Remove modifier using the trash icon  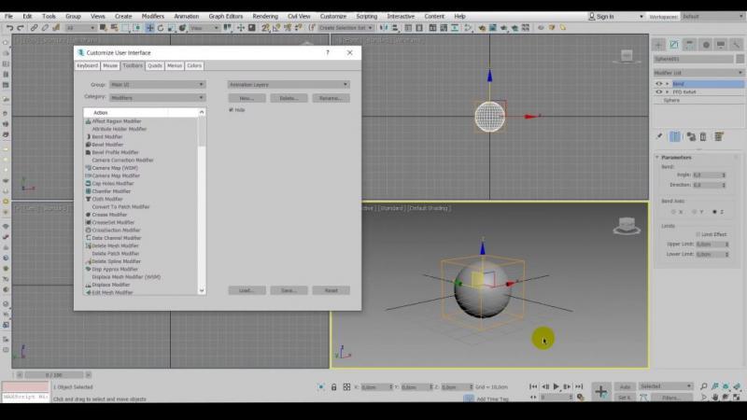click(x=703, y=136)
